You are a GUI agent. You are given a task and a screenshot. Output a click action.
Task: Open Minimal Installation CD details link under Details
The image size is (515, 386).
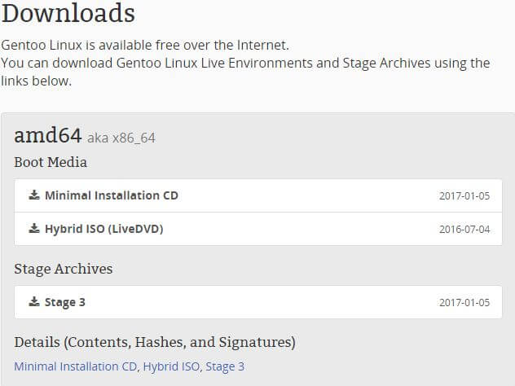75,366
